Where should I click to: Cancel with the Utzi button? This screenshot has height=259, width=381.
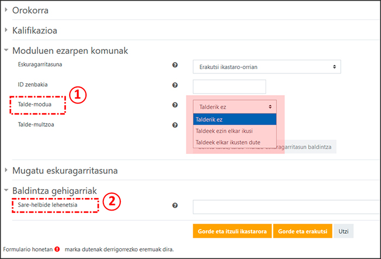tap(343, 231)
